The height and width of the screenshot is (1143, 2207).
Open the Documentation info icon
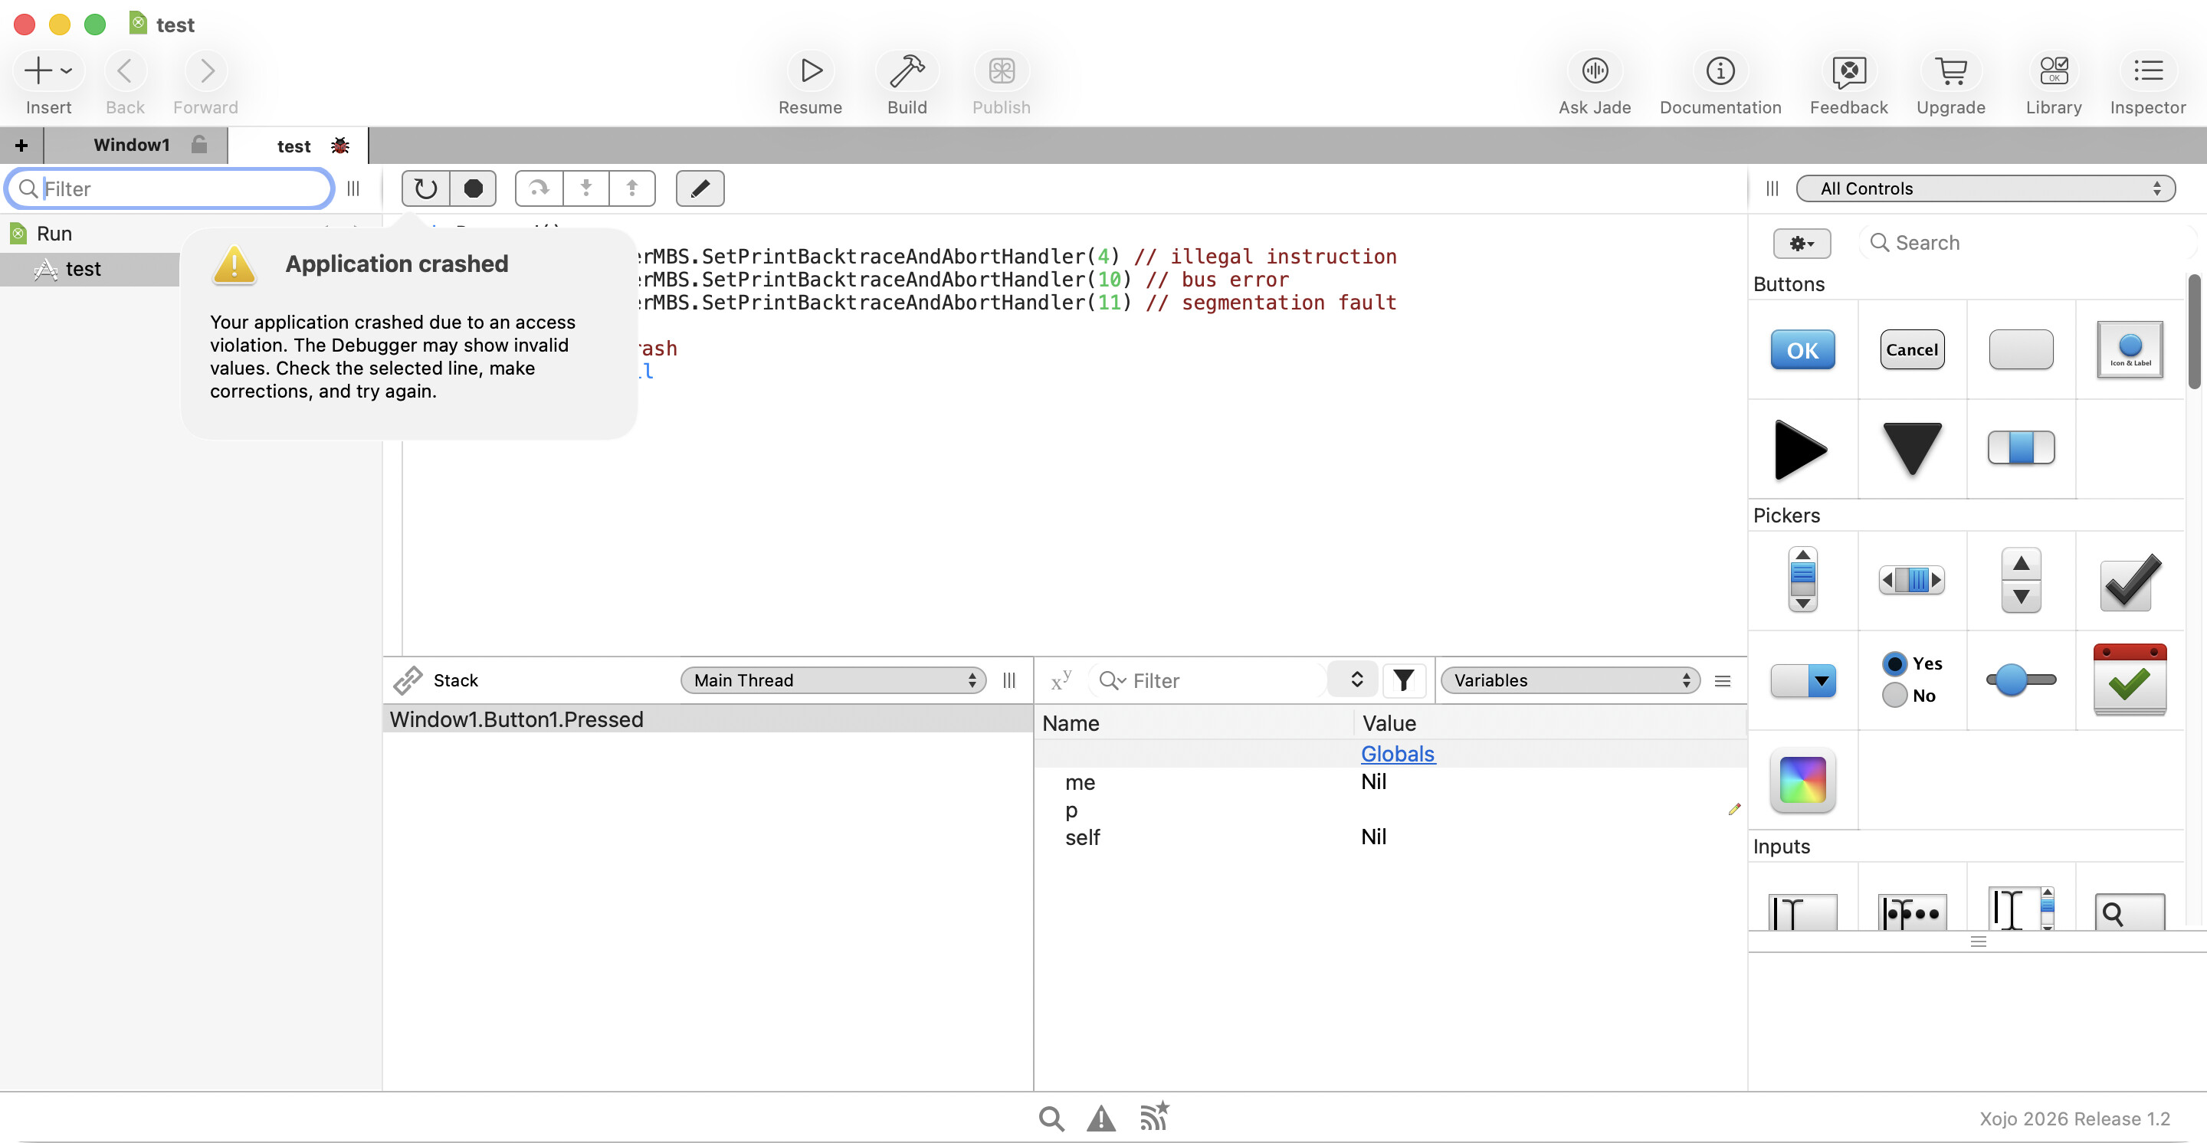(x=1720, y=70)
